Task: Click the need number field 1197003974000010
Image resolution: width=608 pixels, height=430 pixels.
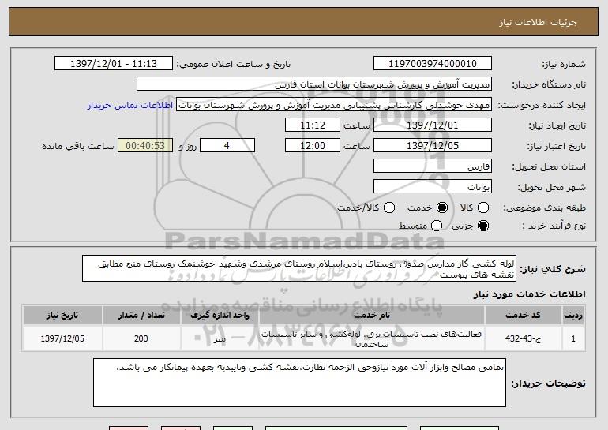Action: click(433, 64)
